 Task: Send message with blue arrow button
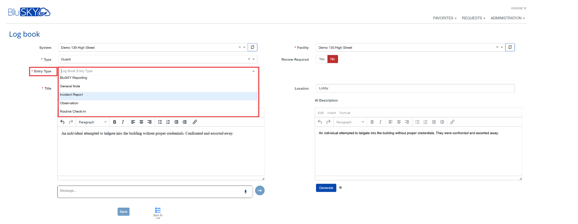260,191
